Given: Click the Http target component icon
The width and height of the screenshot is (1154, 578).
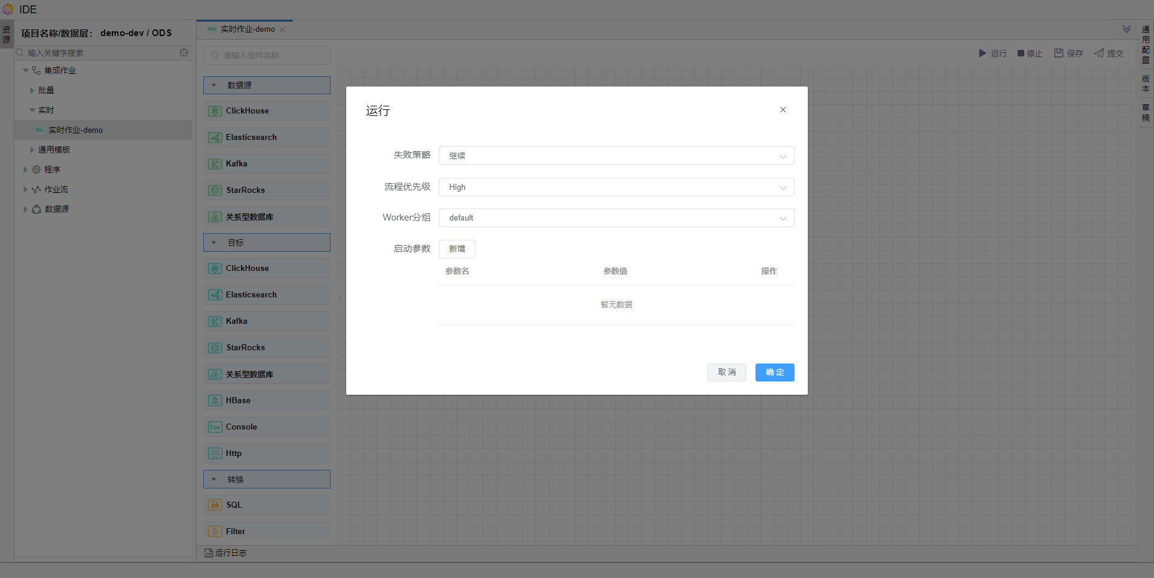Looking at the screenshot, I should point(215,454).
